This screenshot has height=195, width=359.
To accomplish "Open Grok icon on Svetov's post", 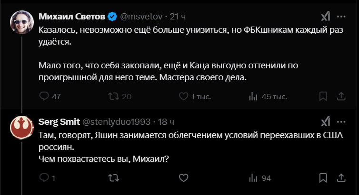I will click(x=325, y=17).
